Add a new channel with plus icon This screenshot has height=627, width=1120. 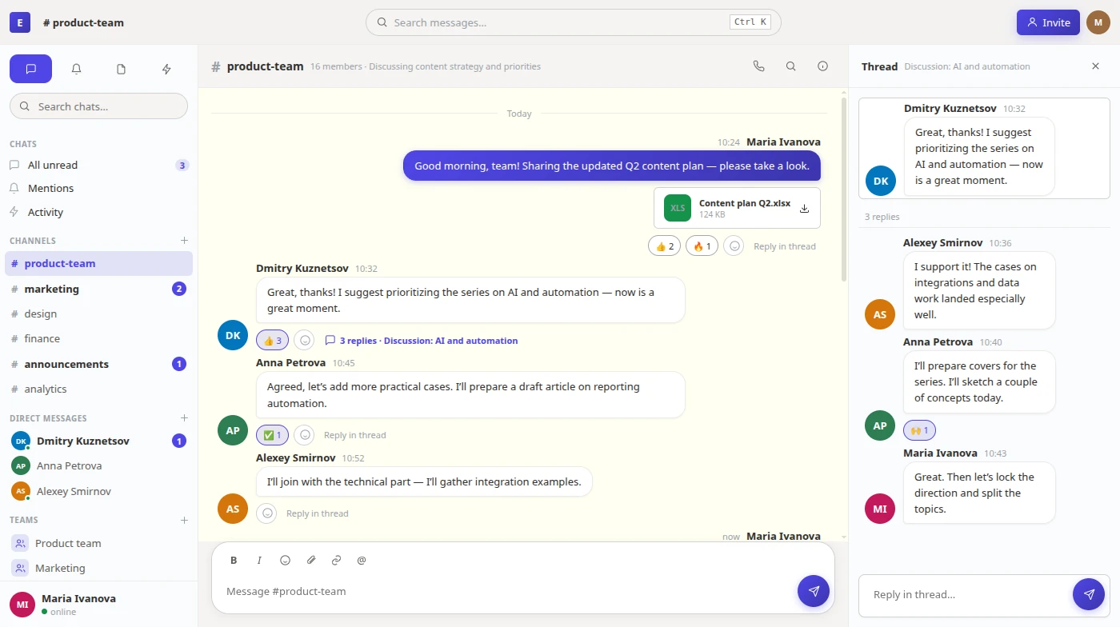[184, 241]
